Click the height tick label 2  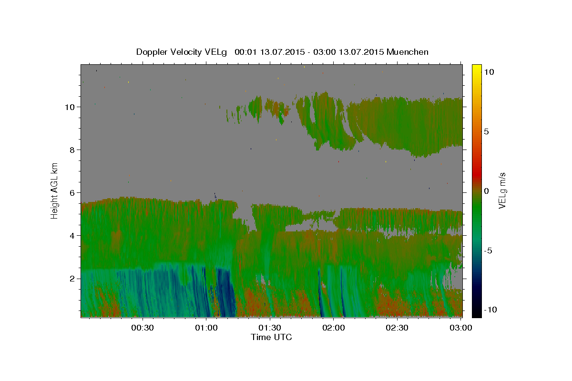coord(72,278)
